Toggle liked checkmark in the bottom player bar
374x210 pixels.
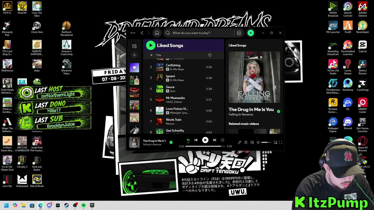click(171, 142)
